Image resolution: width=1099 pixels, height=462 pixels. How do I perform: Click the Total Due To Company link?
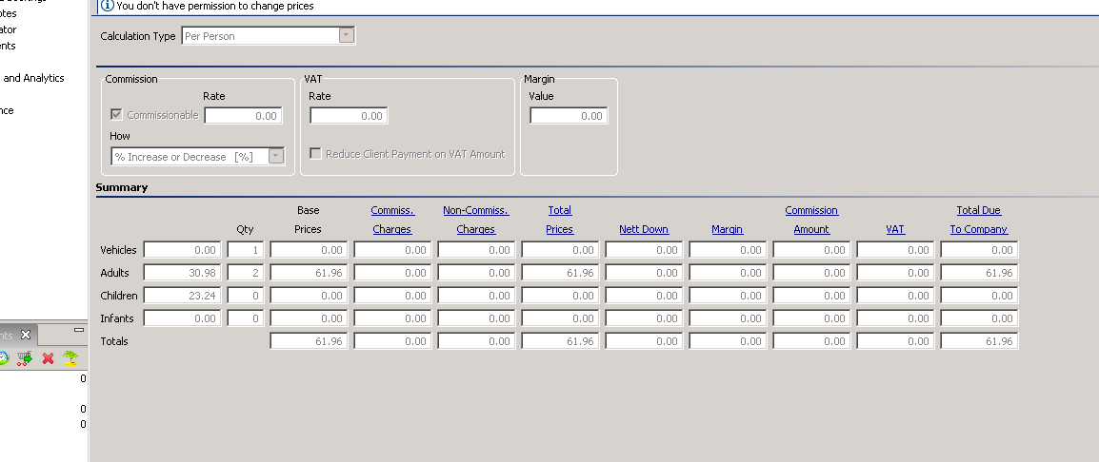pyautogui.click(x=978, y=220)
